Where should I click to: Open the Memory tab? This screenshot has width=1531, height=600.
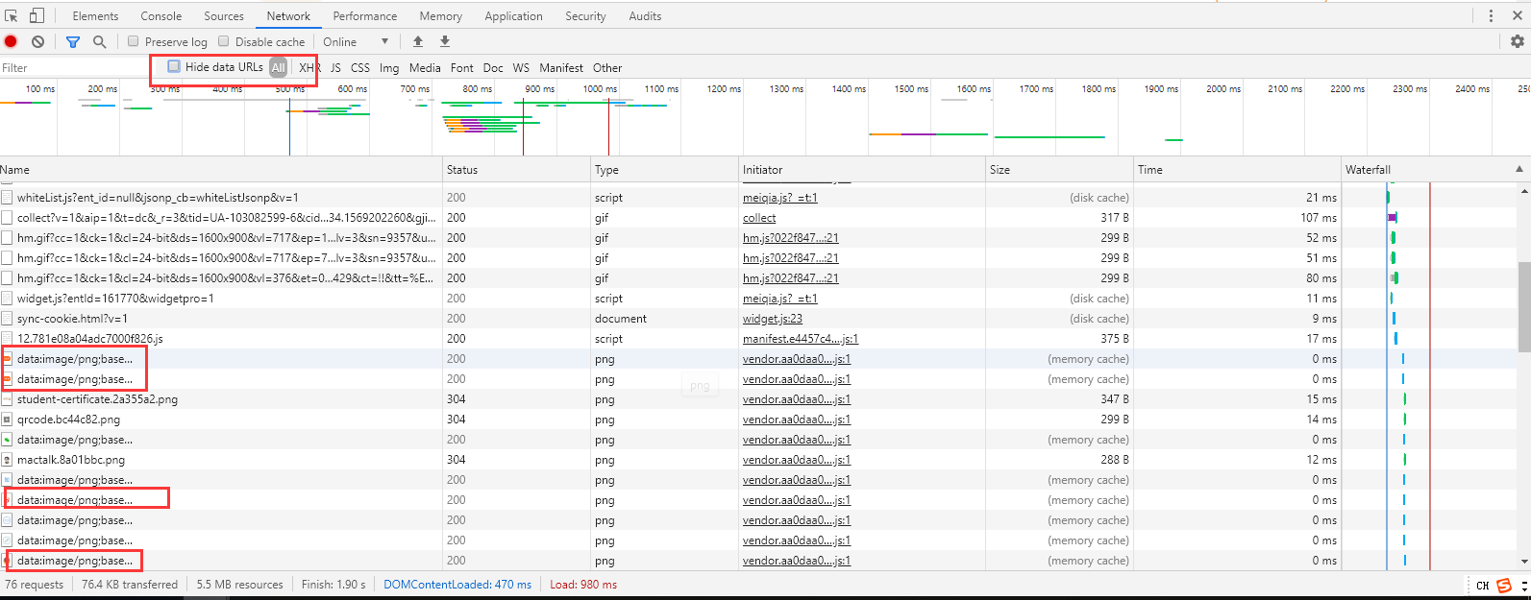click(x=441, y=16)
